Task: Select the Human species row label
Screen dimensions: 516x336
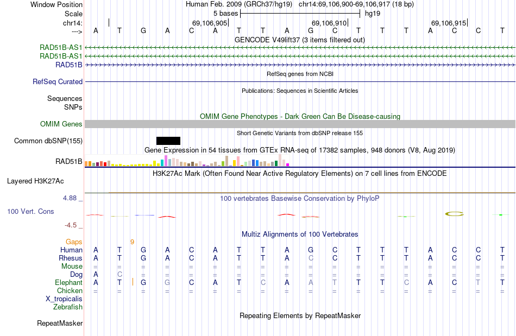Action: 71,250
